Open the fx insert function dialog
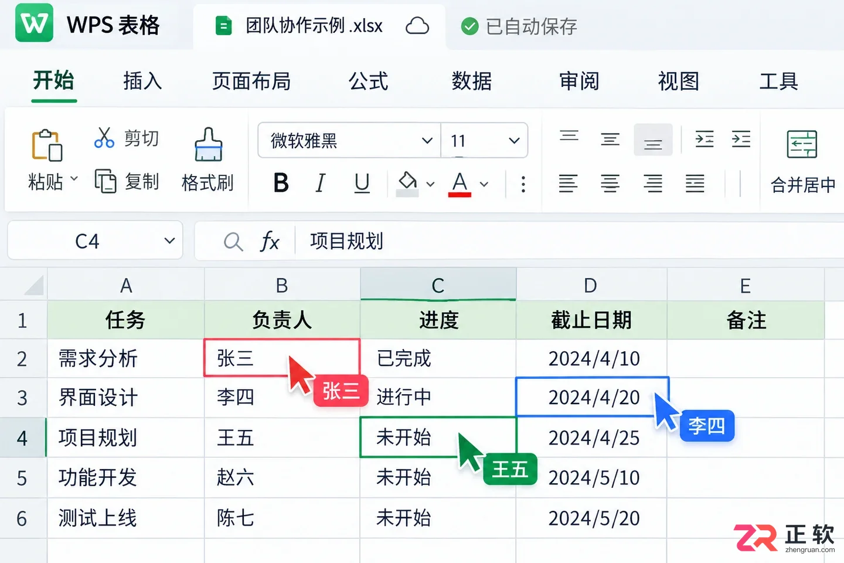Viewport: 844px width, 563px height. tap(270, 241)
